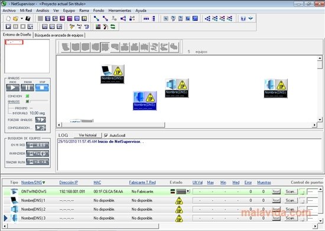Open the Mi Red menu
This screenshot has width=325, height=231.
pos(26,11)
